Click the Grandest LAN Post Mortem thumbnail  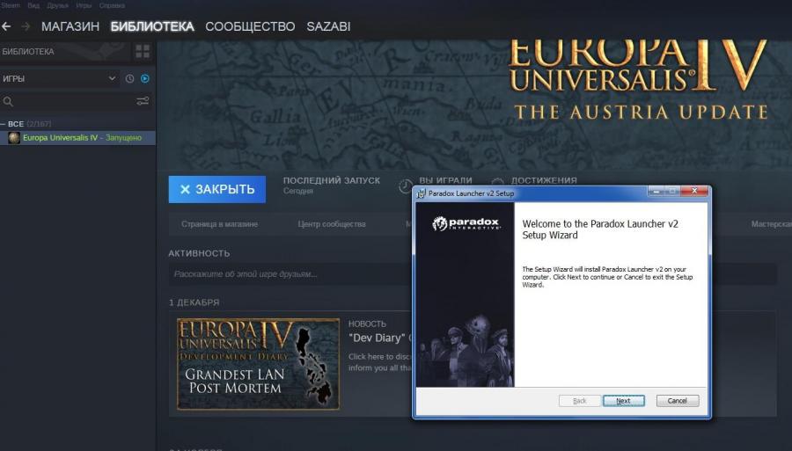(x=258, y=364)
